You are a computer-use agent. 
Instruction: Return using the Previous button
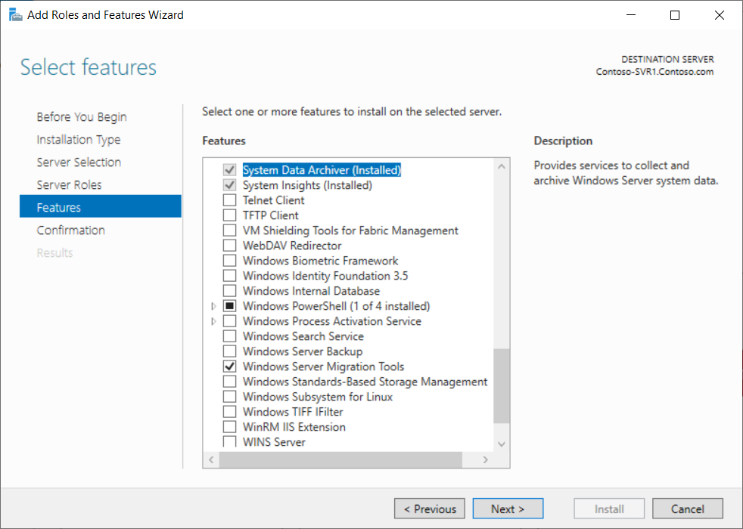(x=429, y=508)
